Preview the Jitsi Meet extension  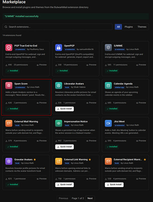[141, 141]
